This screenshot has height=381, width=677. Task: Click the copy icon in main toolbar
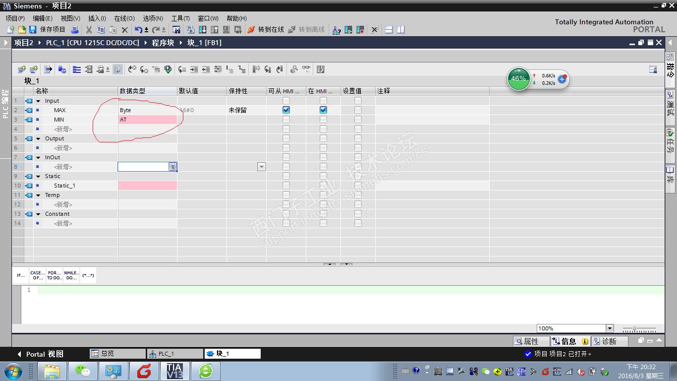point(101,30)
